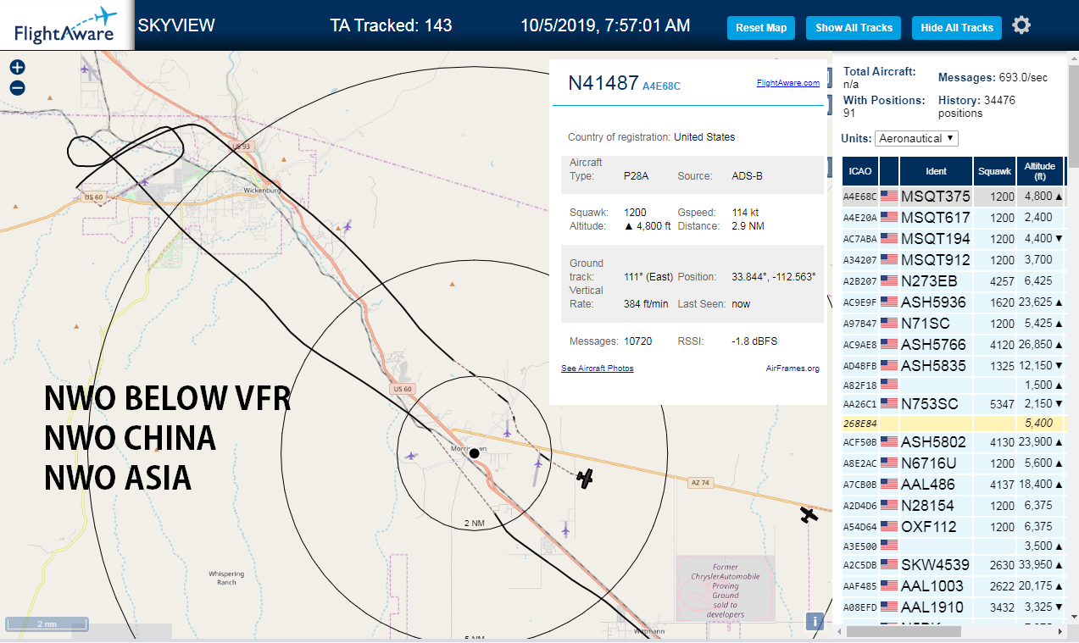Click the FlightAware logo
Image resolution: width=1079 pixels, height=643 pixels.
coord(65,25)
